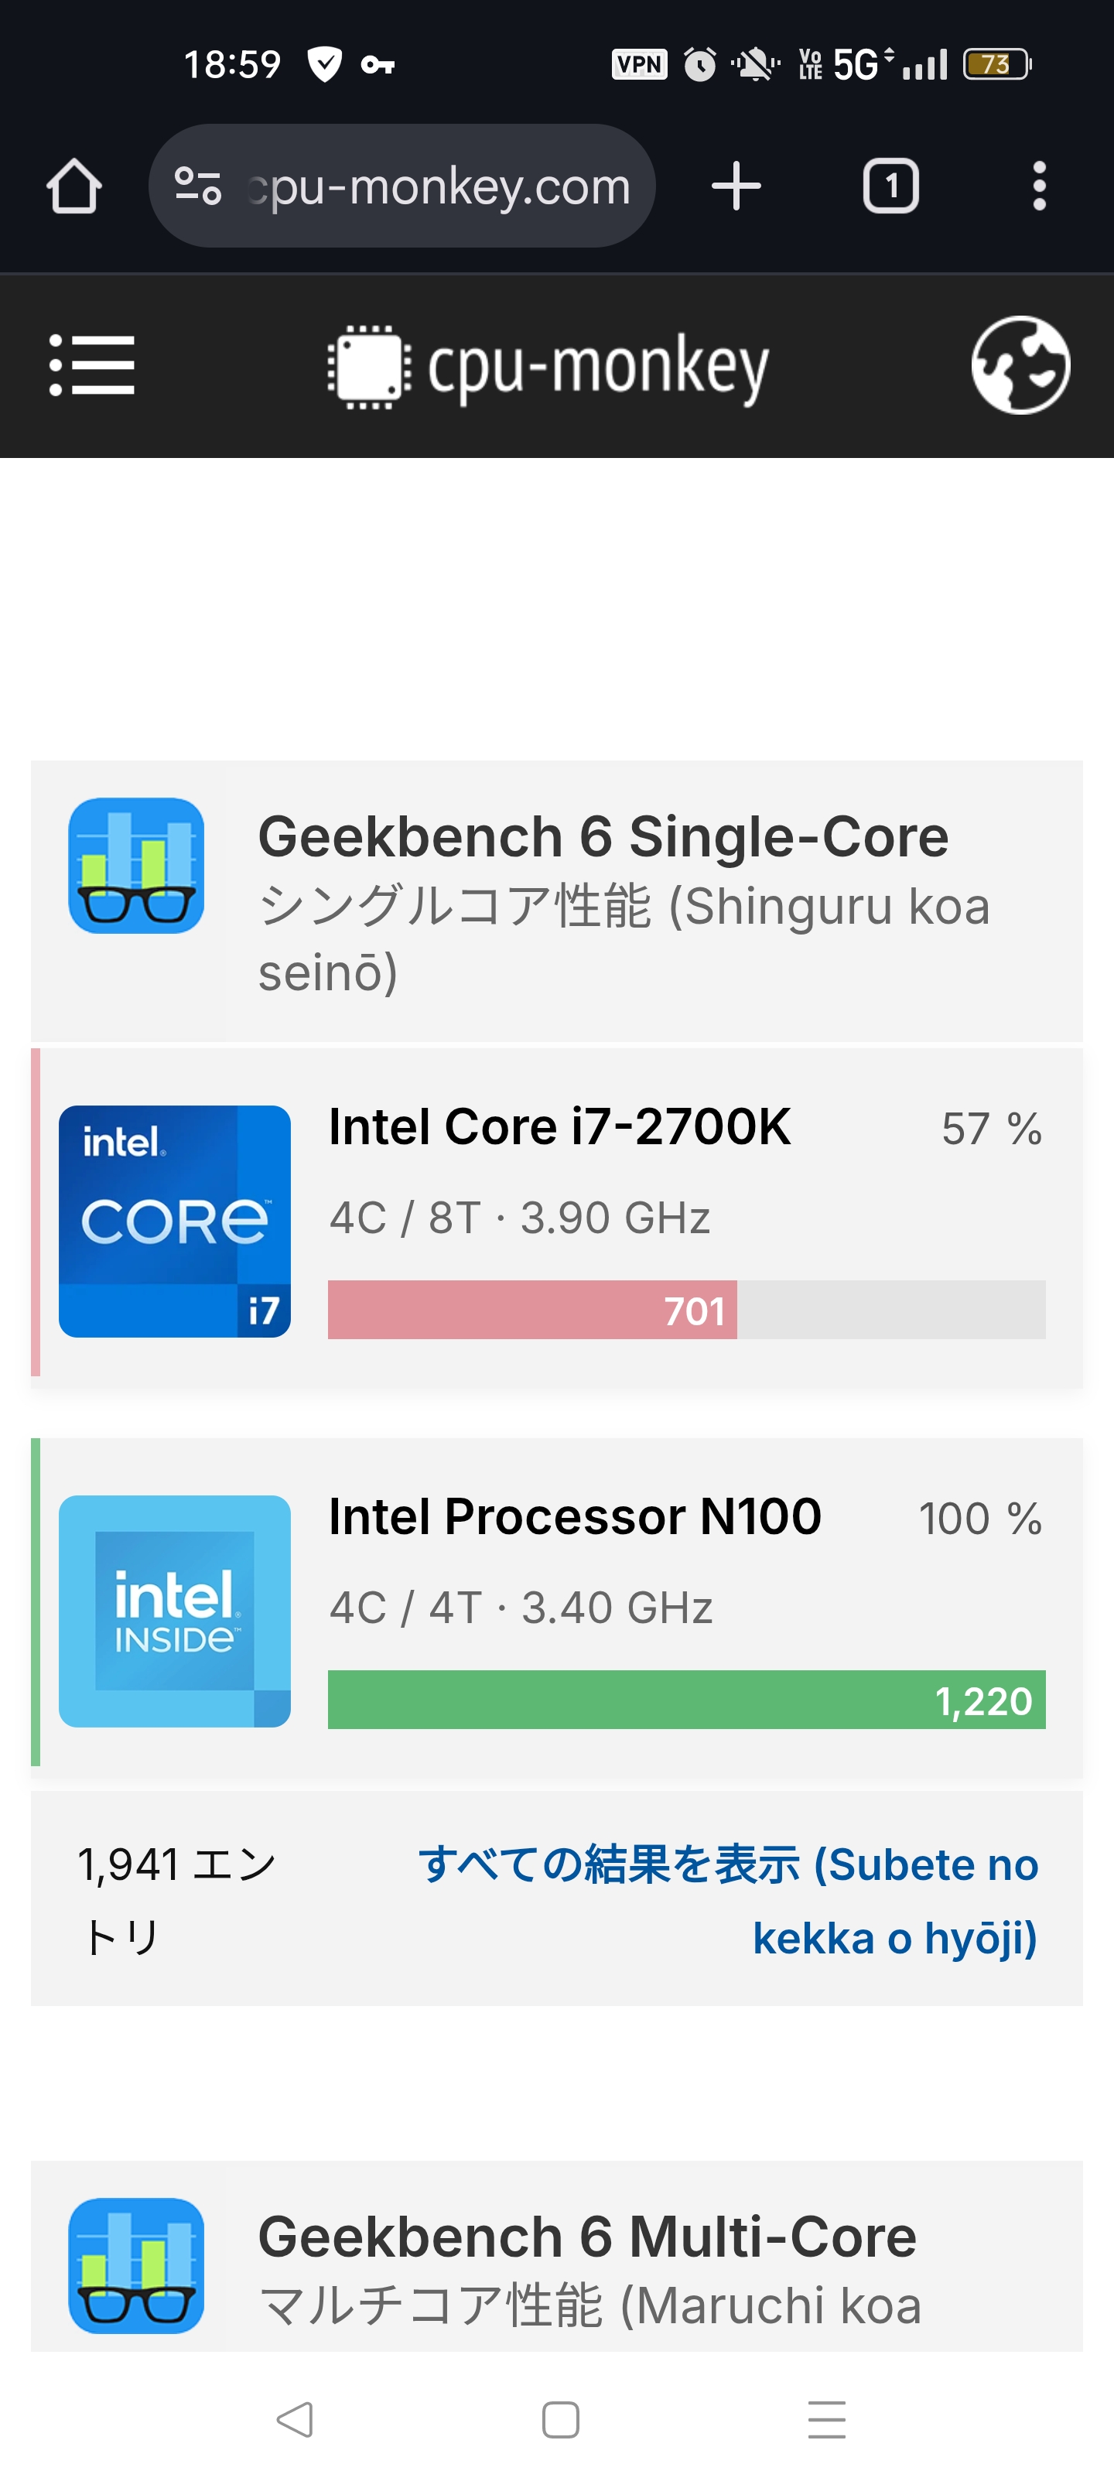Open site info icon in address bar
This screenshot has width=1114, height=2488.
pos(198,186)
